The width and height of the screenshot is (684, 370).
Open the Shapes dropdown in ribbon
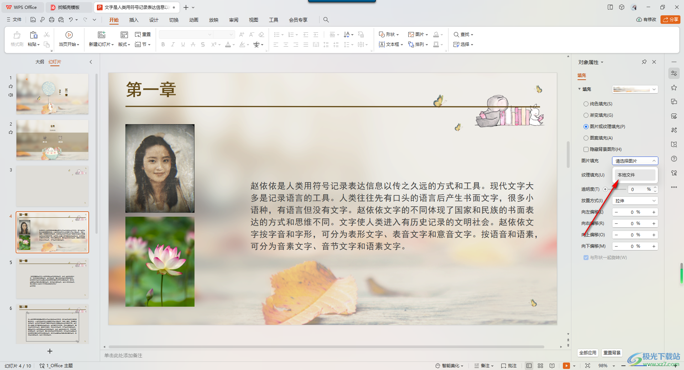click(x=389, y=35)
